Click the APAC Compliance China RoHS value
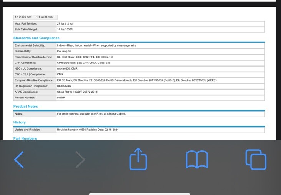Viewport: 281px width, 195px height. click(x=78, y=92)
